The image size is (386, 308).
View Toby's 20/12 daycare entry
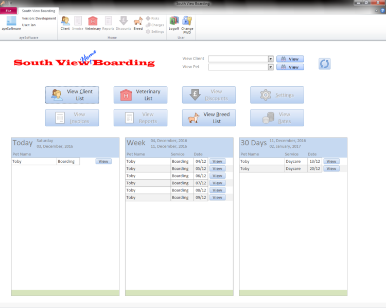pos(331,168)
